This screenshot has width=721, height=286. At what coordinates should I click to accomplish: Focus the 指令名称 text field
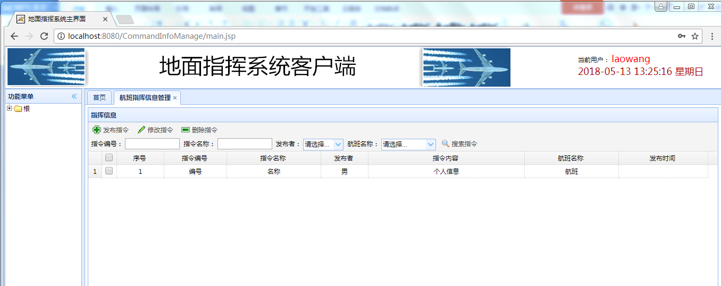[245, 144]
